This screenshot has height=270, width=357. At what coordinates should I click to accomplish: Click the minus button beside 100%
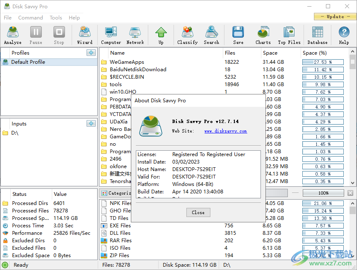(x=295, y=193)
